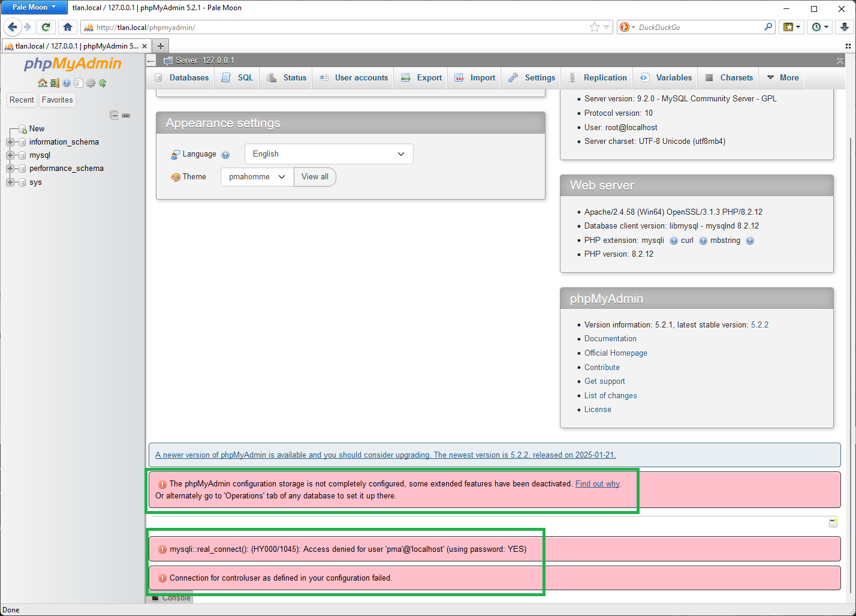Click the newer version available upgrade notice link
The width and height of the screenshot is (856, 616).
(x=385, y=455)
